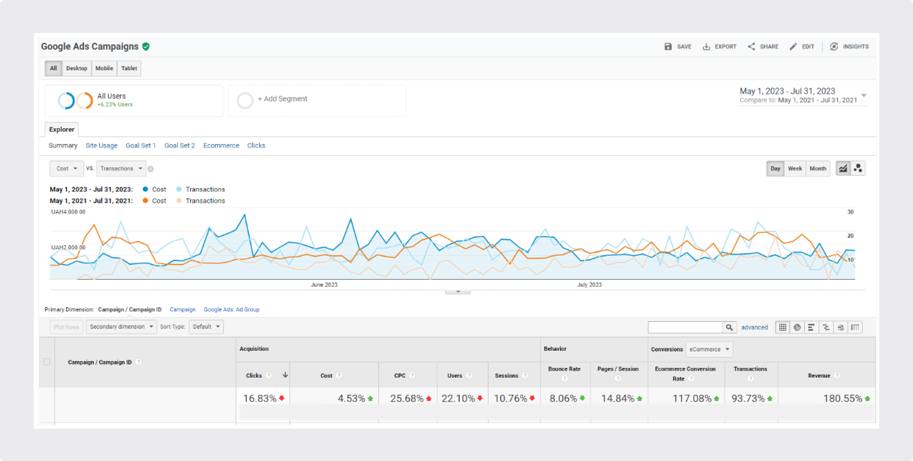Select the Mobile device tab
The image size is (913, 461).
104,68
